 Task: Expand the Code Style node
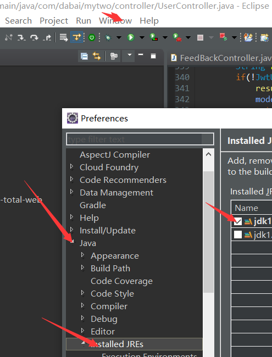point(83,293)
